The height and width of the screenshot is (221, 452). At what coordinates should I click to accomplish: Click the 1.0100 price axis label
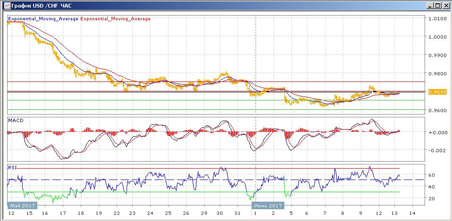[436, 19]
